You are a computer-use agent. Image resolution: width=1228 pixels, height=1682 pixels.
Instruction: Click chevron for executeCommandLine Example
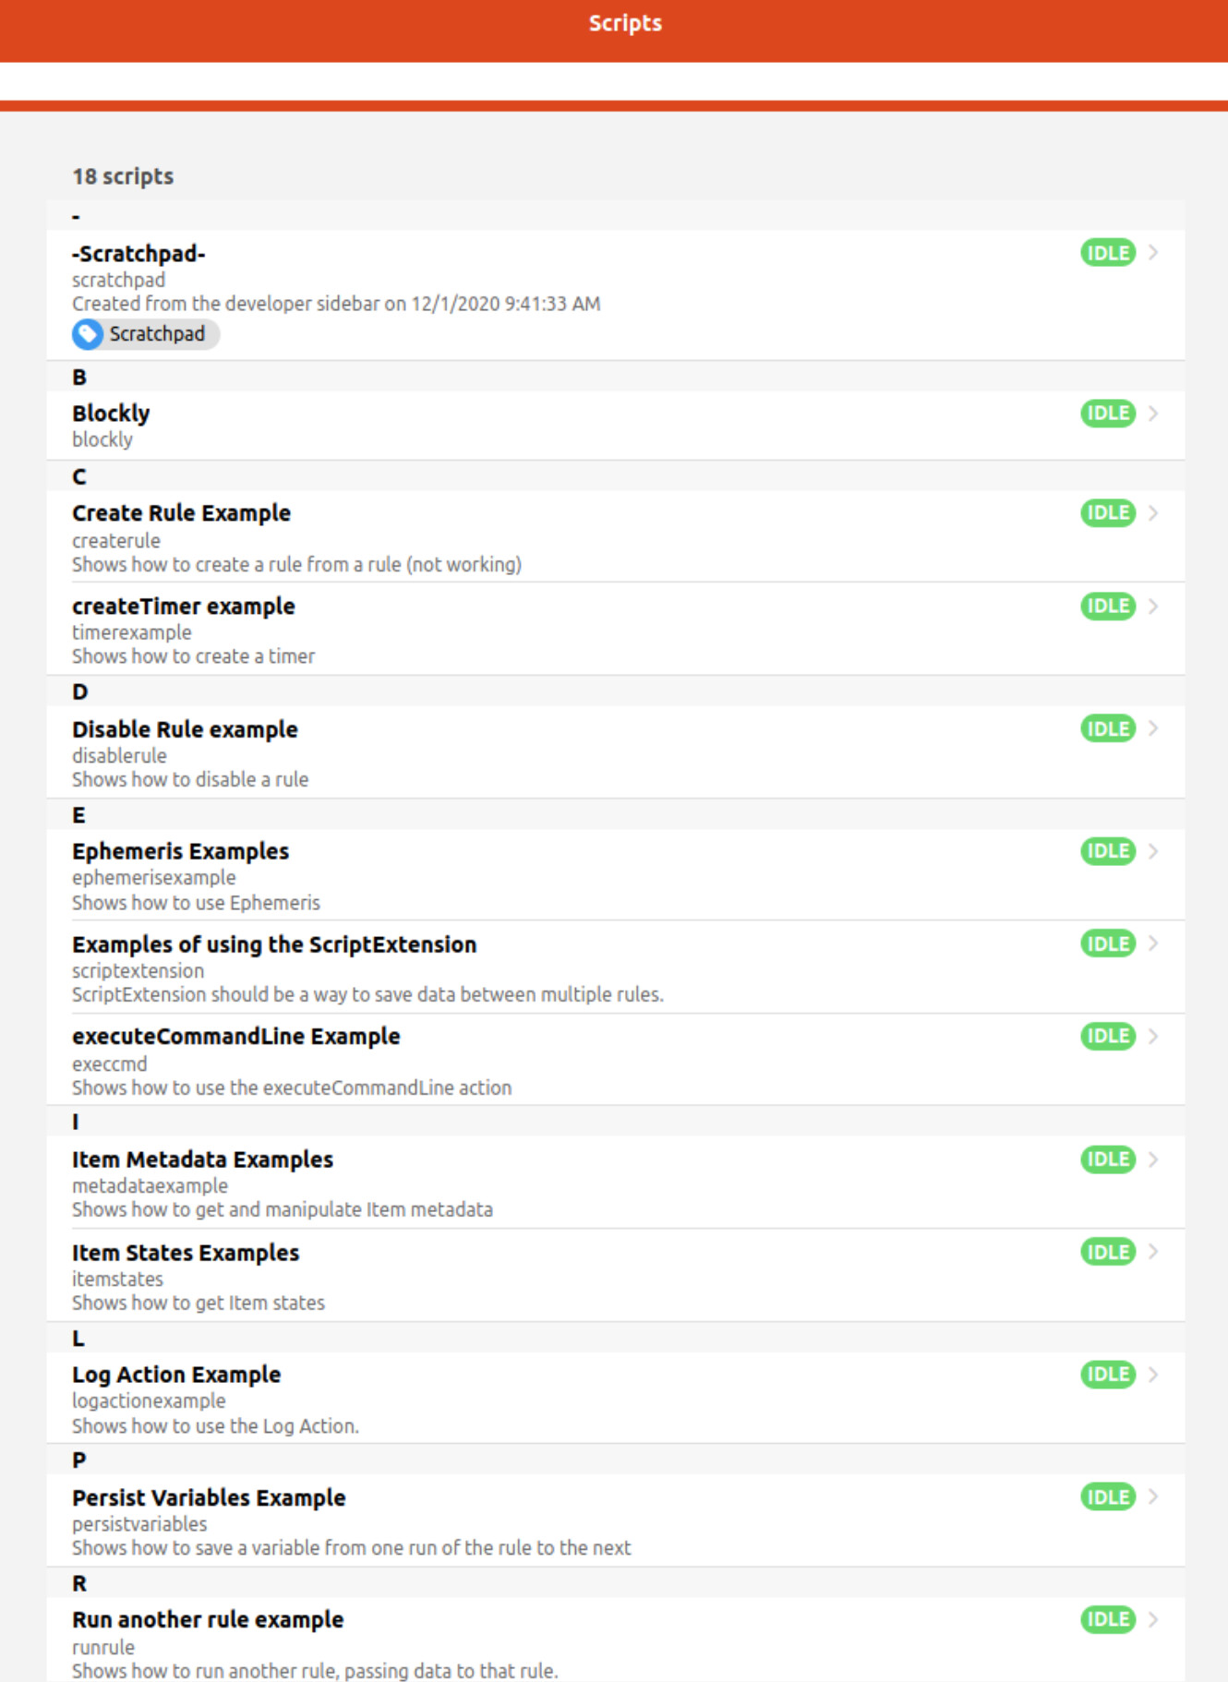point(1153,1037)
